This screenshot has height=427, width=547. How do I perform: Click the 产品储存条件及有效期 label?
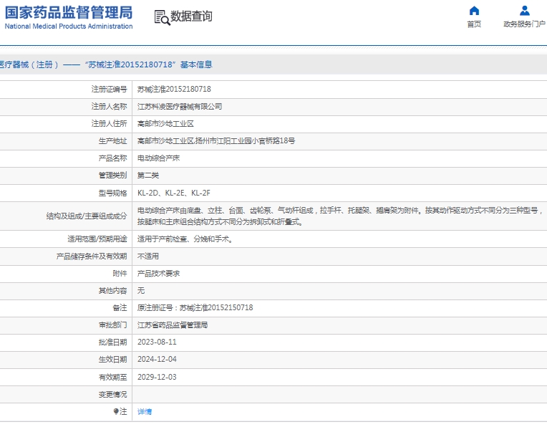click(x=92, y=256)
